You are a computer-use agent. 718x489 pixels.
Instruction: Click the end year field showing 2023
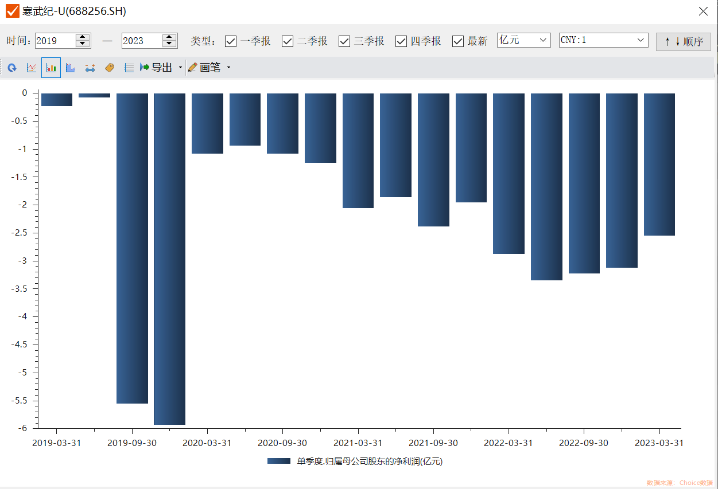pos(142,41)
